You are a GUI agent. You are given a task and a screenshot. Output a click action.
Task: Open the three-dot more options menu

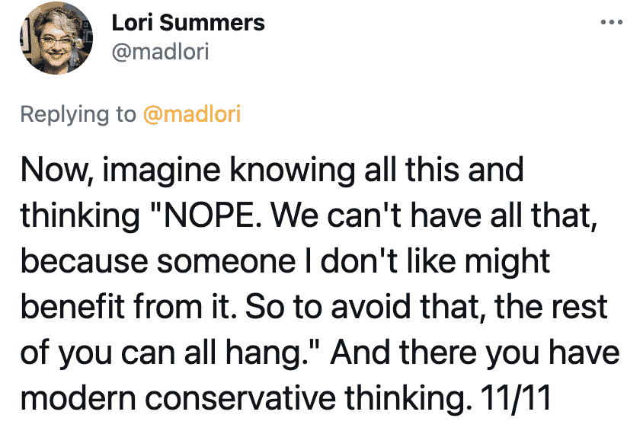(x=612, y=22)
